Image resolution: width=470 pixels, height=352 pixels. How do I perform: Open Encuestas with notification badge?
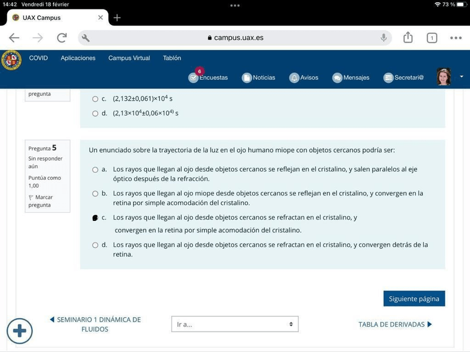point(208,77)
